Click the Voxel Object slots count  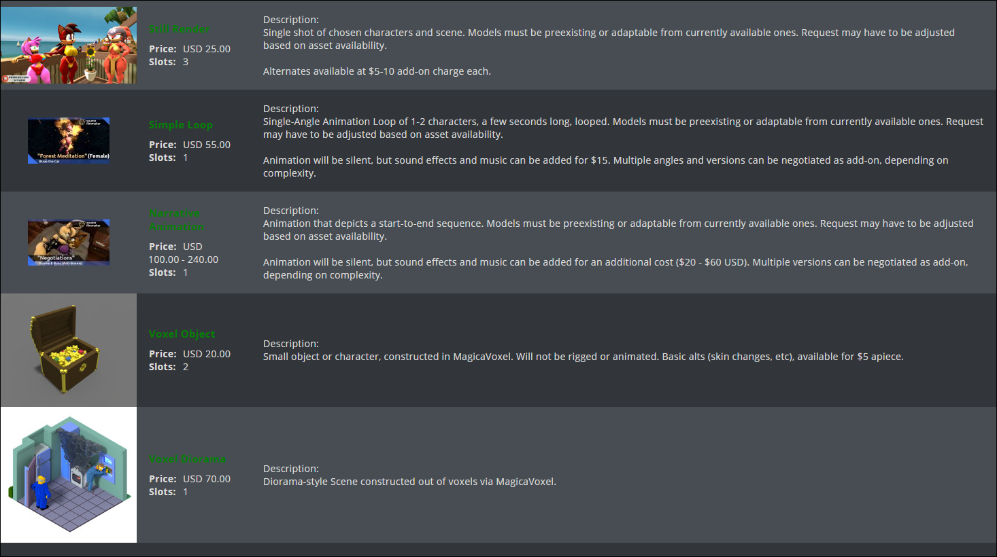click(186, 367)
